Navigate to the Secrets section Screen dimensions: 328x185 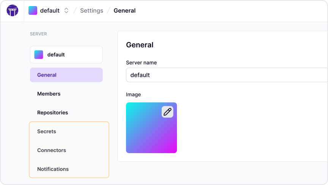(x=47, y=132)
